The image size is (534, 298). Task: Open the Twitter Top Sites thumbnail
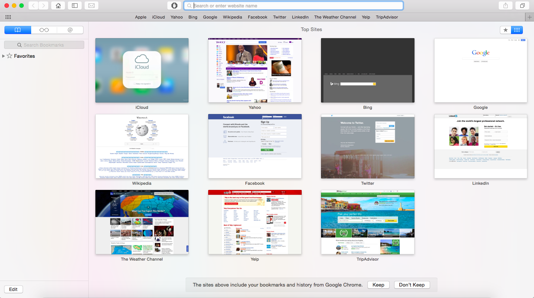click(x=368, y=146)
